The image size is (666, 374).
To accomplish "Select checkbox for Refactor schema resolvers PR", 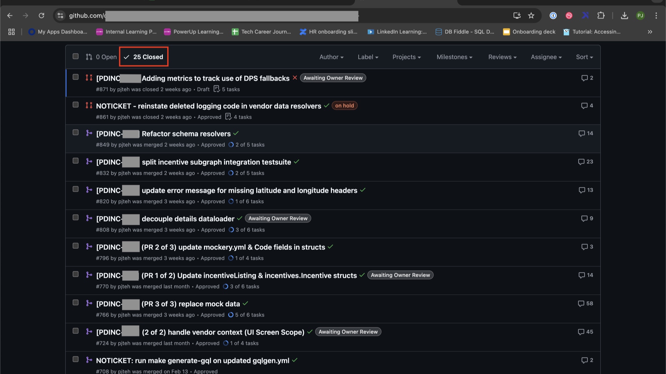I will [x=76, y=133].
